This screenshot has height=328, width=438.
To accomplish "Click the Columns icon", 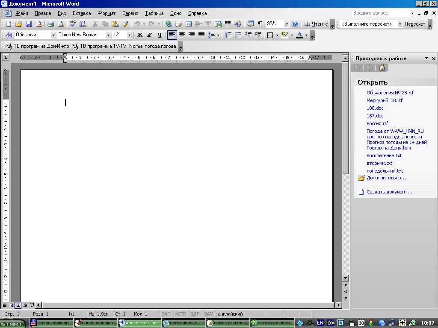I will [228, 24].
